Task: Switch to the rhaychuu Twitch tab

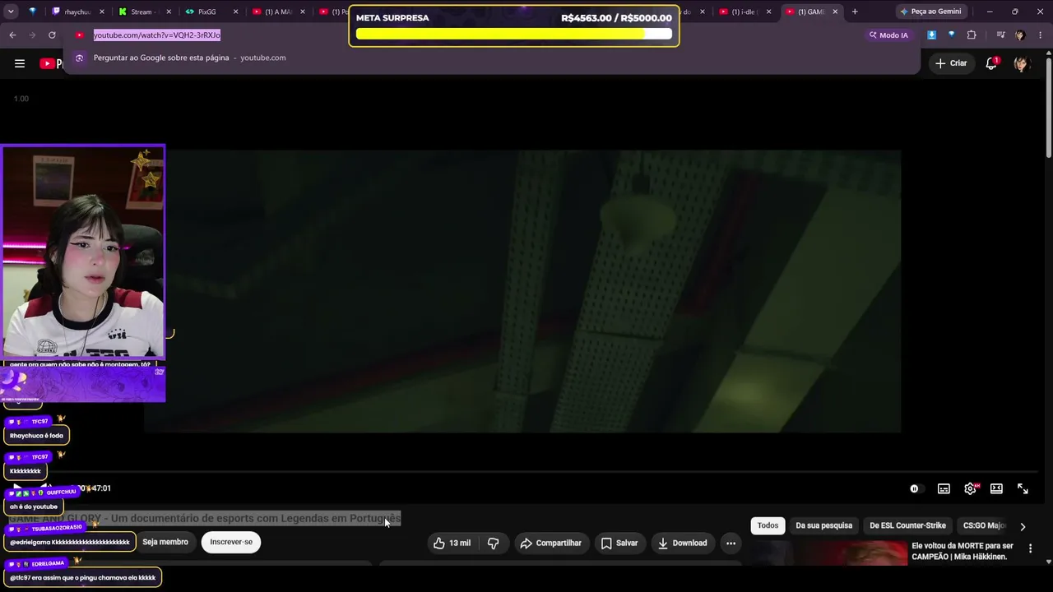Action: point(77,12)
